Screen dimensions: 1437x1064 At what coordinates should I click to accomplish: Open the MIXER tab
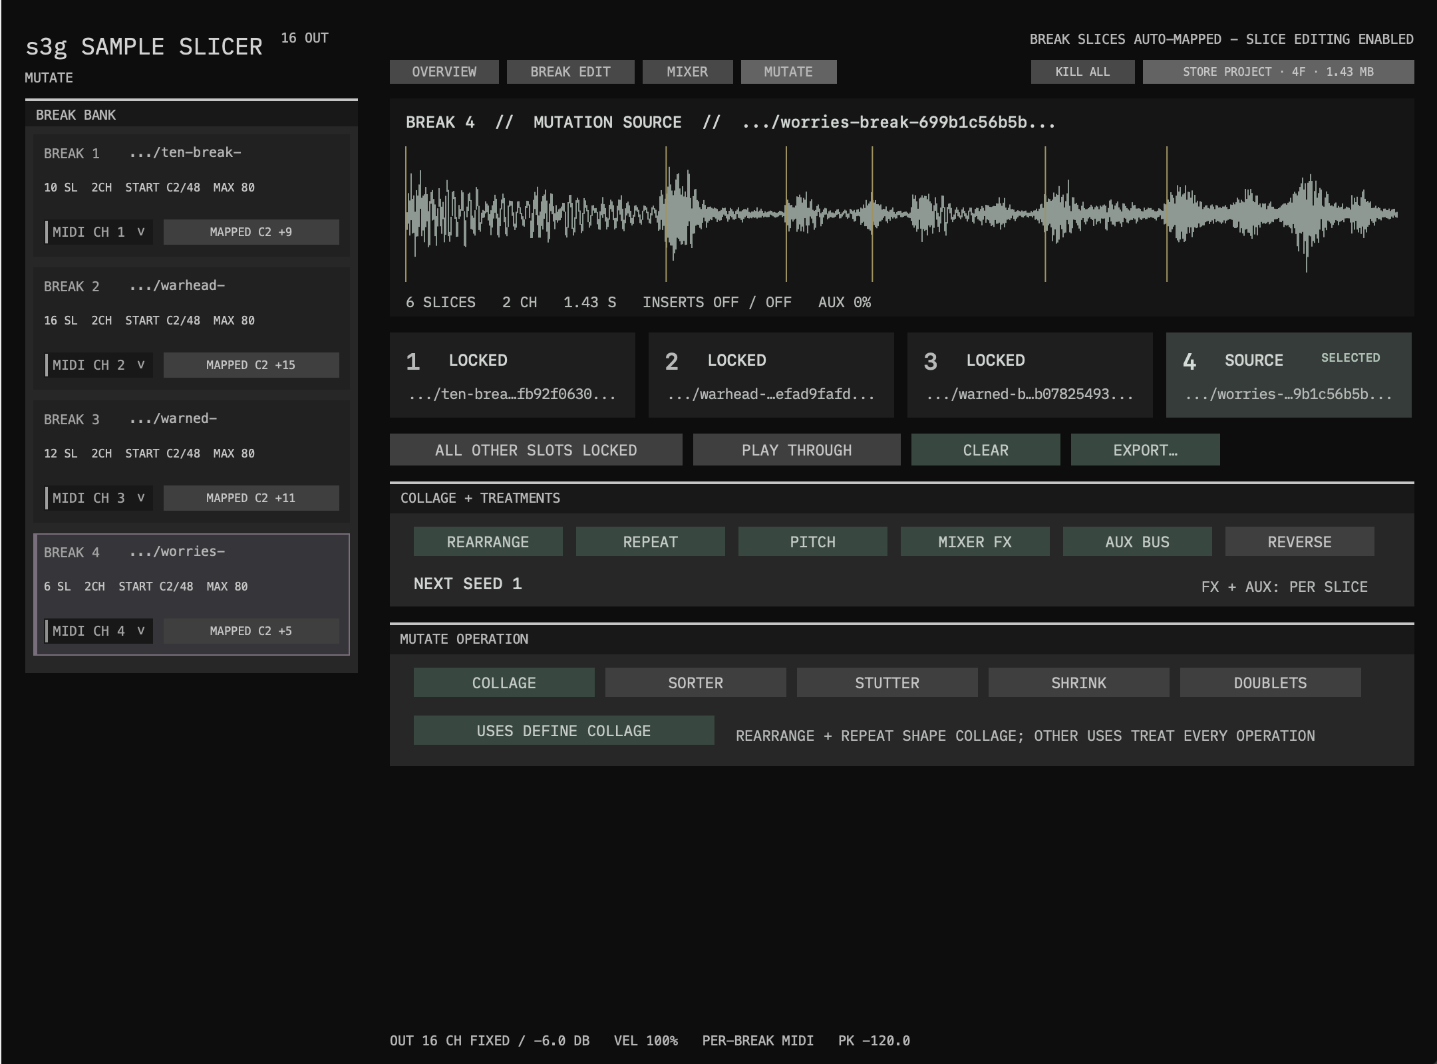(687, 72)
